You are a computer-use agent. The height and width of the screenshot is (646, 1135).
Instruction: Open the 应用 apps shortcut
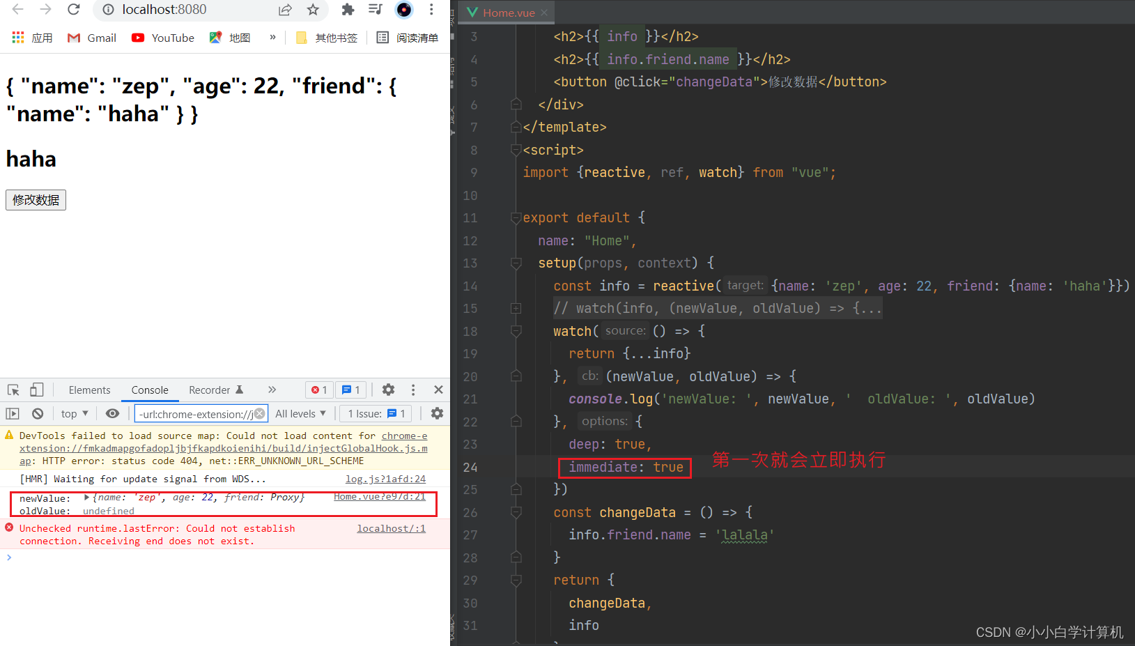pyautogui.click(x=32, y=38)
